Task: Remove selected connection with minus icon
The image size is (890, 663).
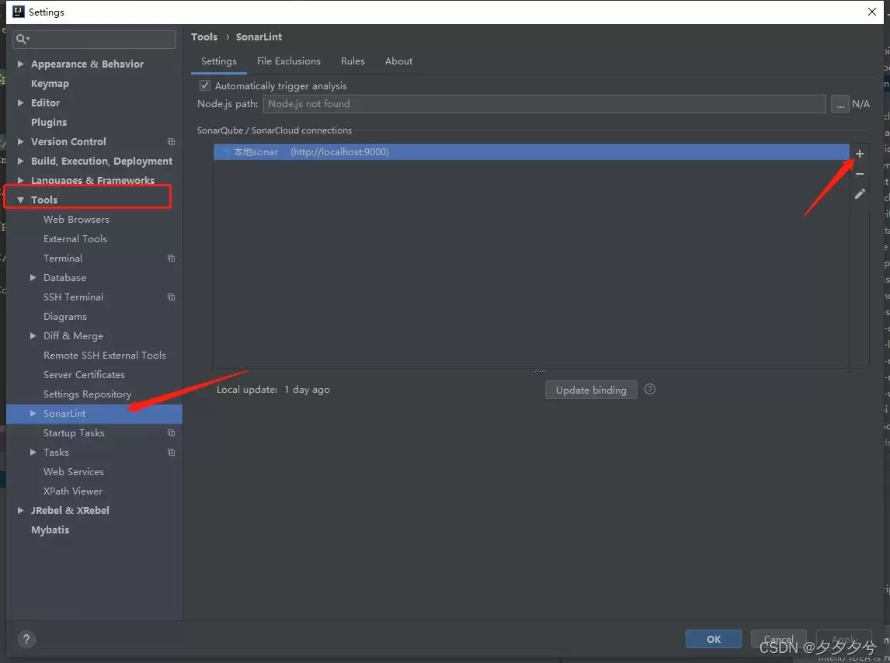Action: [x=860, y=174]
